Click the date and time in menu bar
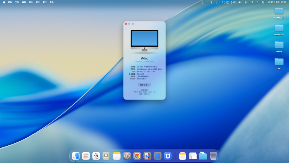 277,2
